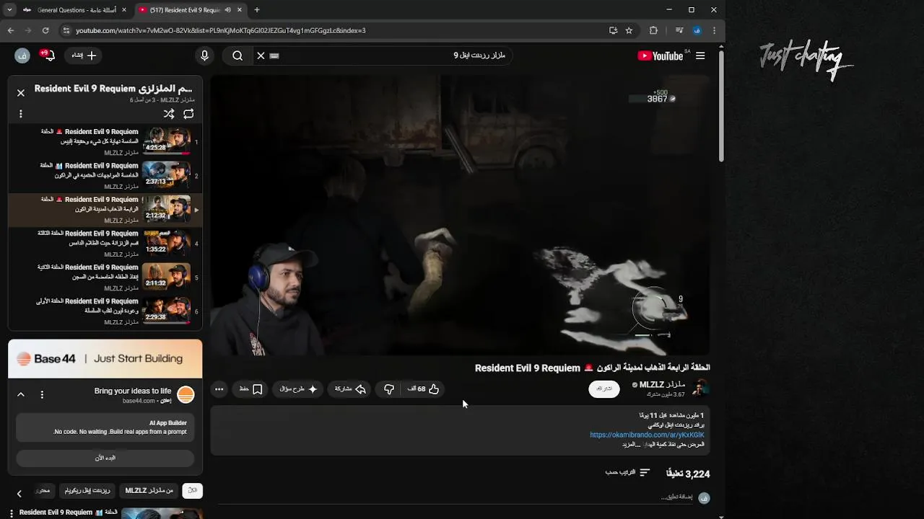Open the playlist three-dot options menu
924x519 pixels.
coord(21,114)
